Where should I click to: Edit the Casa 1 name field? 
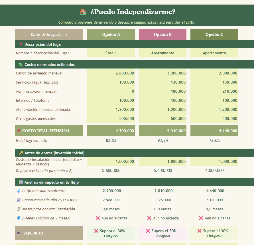click(x=111, y=53)
